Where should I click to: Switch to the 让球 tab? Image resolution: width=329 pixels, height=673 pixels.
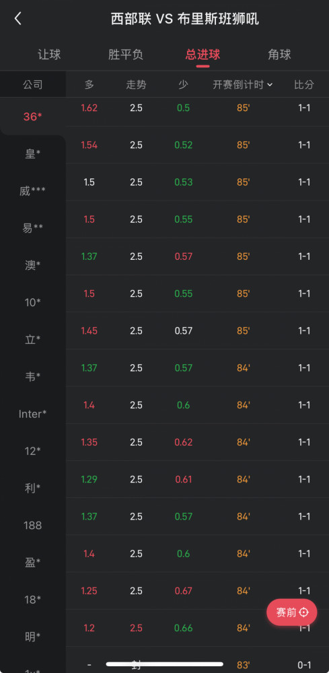point(49,55)
